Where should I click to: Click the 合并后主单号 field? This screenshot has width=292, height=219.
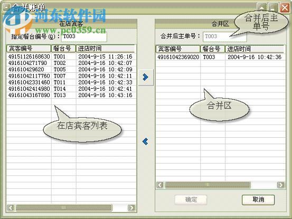point(224,36)
